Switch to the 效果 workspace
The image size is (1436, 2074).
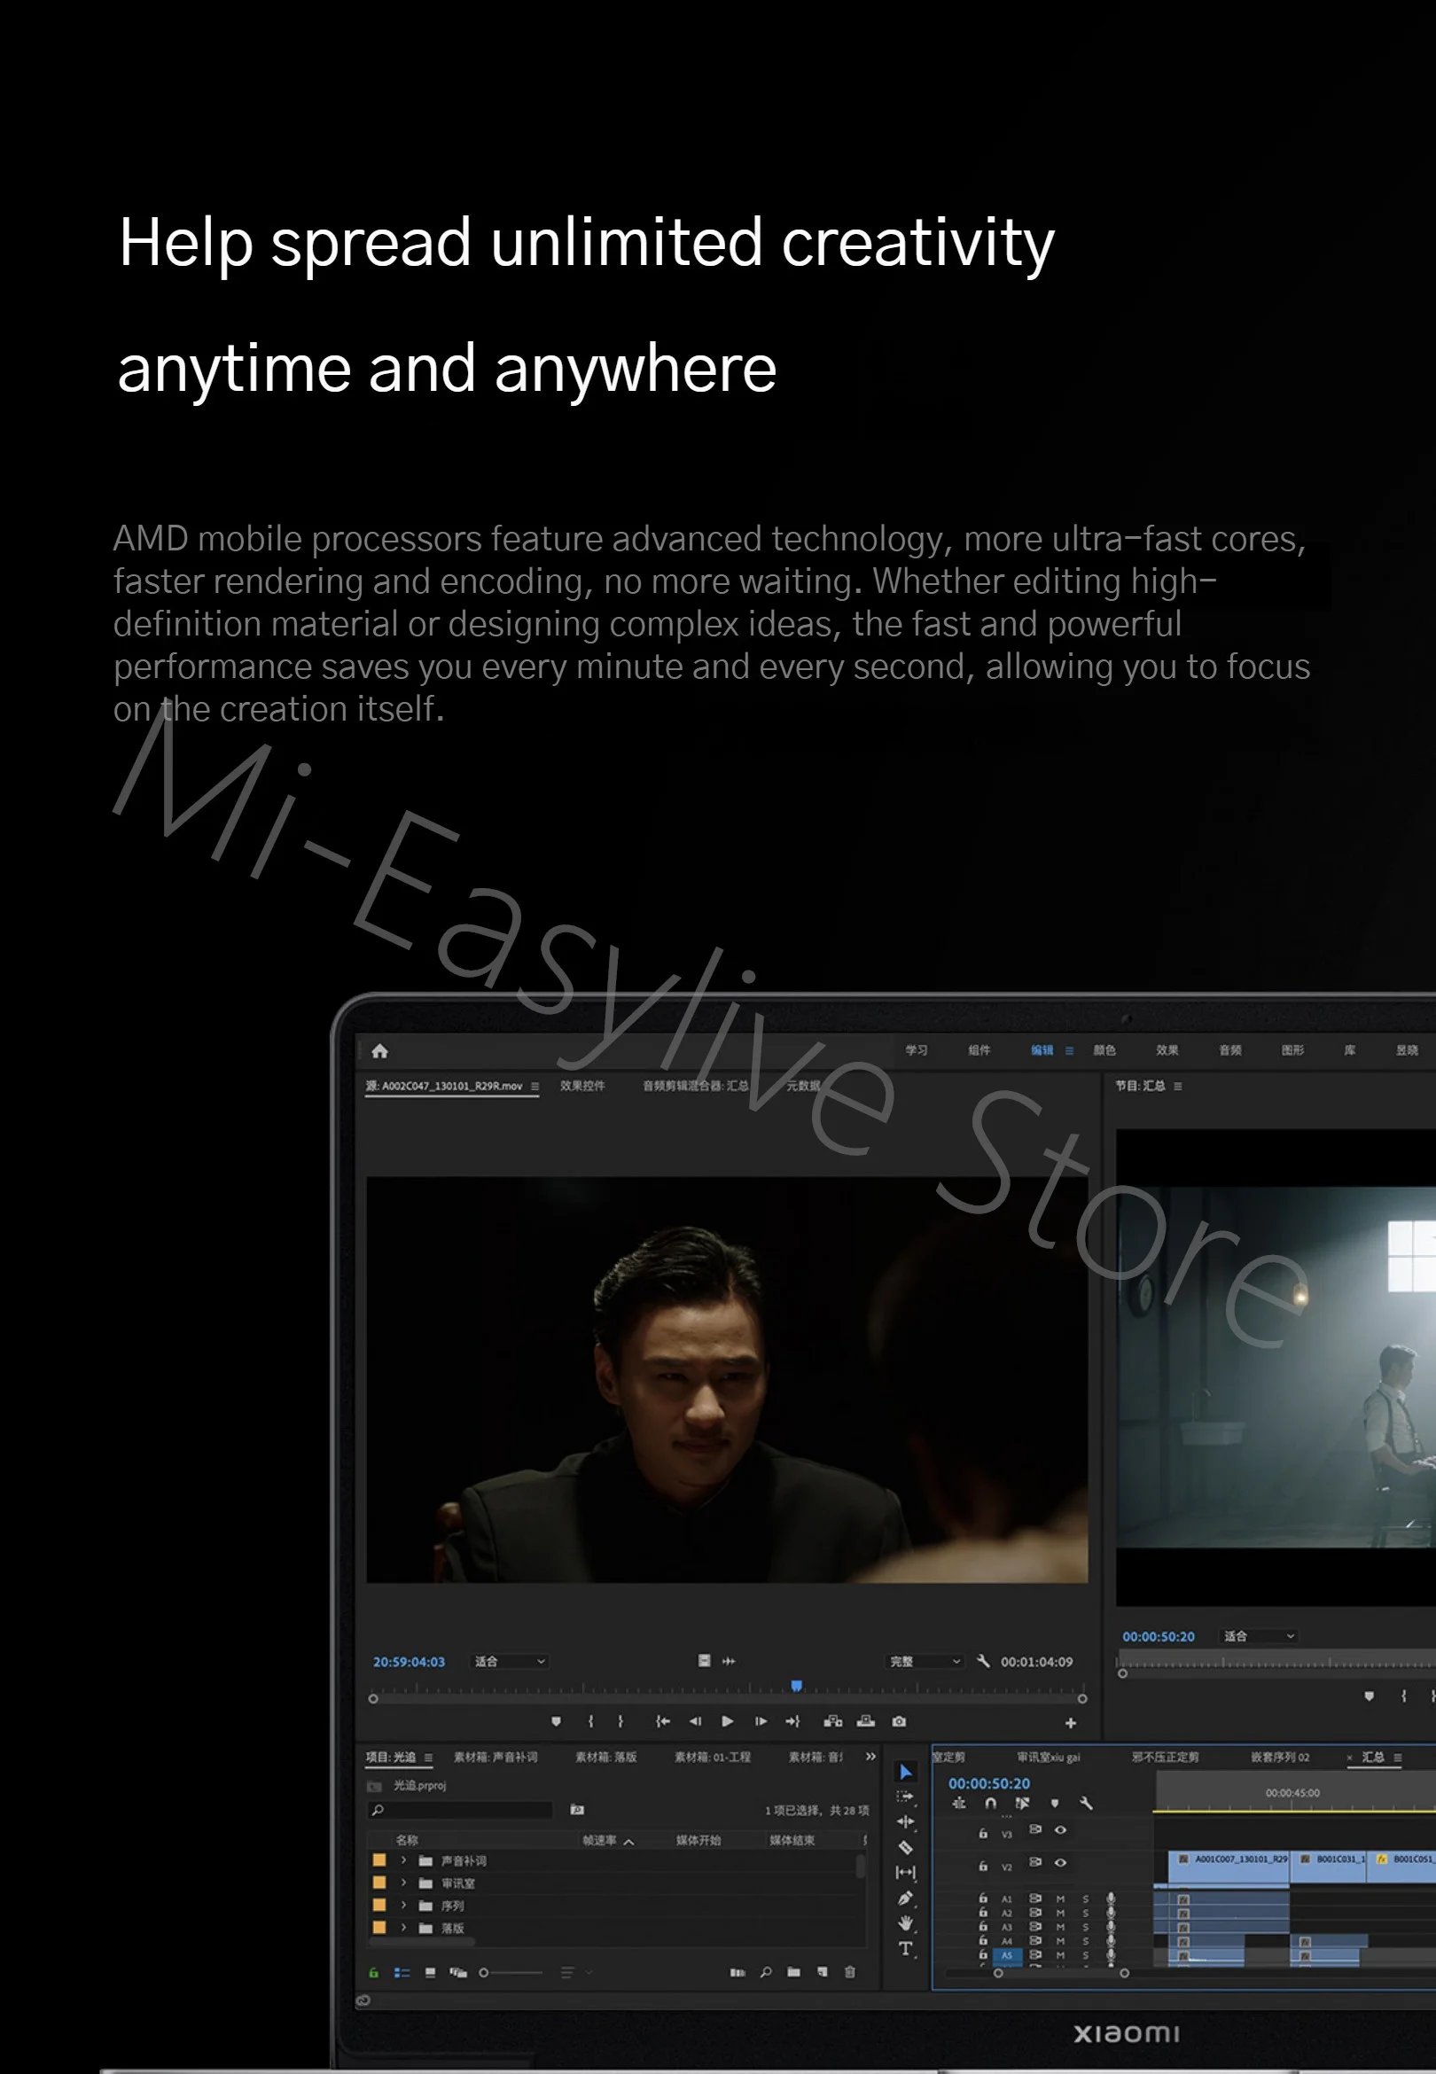(1167, 1050)
